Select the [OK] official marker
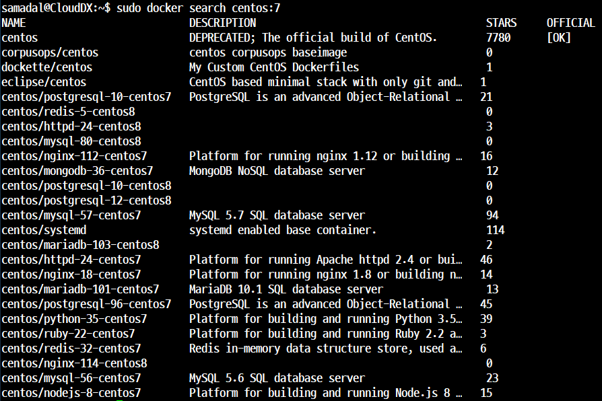Image resolution: width=602 pixels, height=401 pixels. tap(559, 38)
